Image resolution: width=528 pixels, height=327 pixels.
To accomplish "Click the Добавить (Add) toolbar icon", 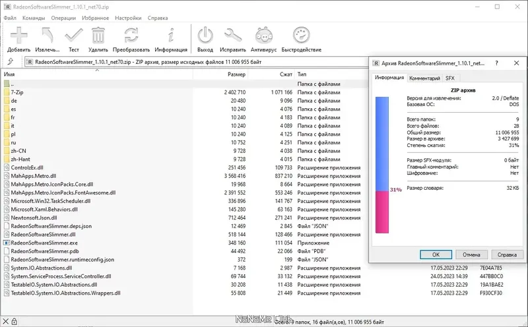I will coord(19,35).
